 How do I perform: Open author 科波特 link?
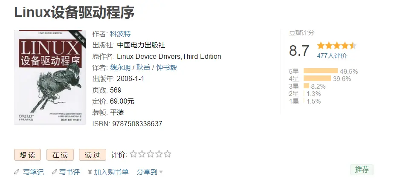tap(120, 34)
